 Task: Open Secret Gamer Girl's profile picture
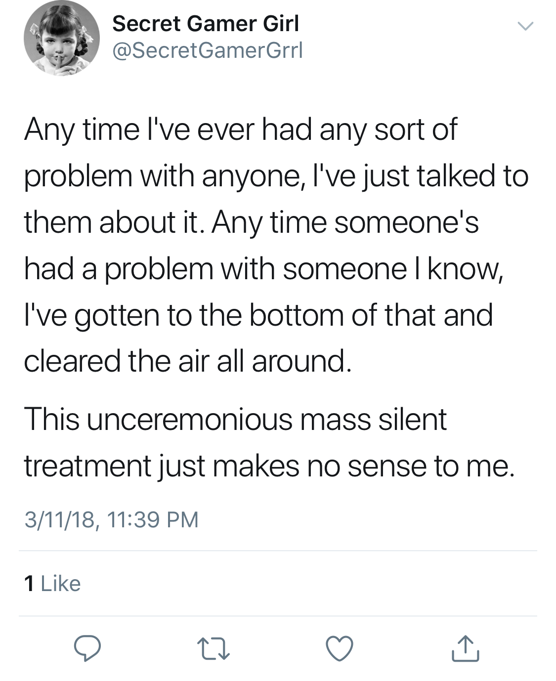point(62,38)
